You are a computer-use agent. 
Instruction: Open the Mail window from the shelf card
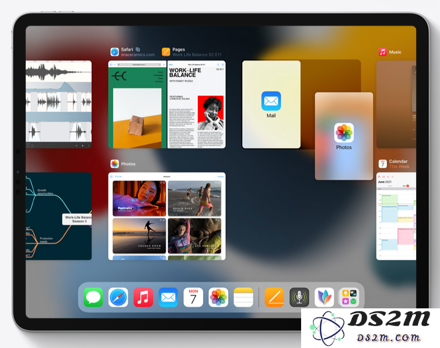[271, 104]
